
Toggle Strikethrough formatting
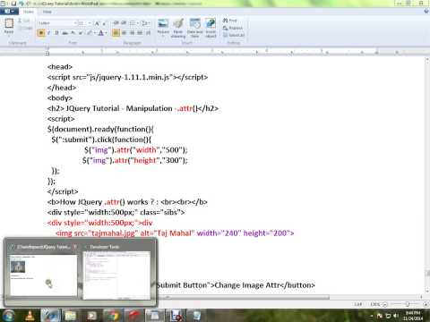(64, 33)
